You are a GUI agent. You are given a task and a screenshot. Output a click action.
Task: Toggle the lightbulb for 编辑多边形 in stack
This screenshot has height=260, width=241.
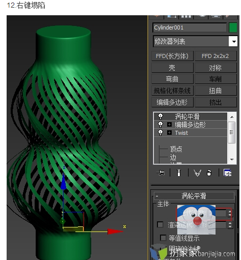click(x=160, y=125)
